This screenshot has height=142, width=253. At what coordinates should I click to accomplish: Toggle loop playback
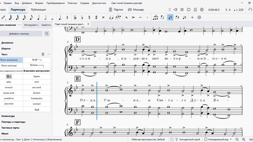coord(189,9)
